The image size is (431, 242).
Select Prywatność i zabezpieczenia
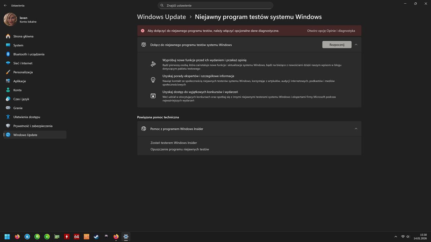pyautogui.click(x=35, y=126)
